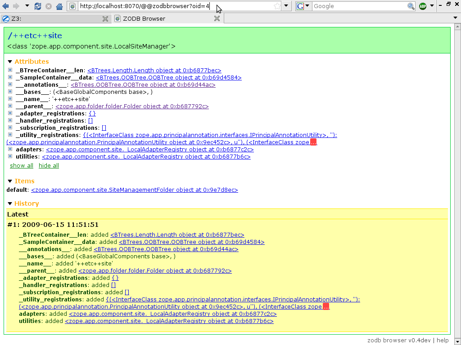Click red truncation marker in Attributes _utility_registrations

pos(313,142)
